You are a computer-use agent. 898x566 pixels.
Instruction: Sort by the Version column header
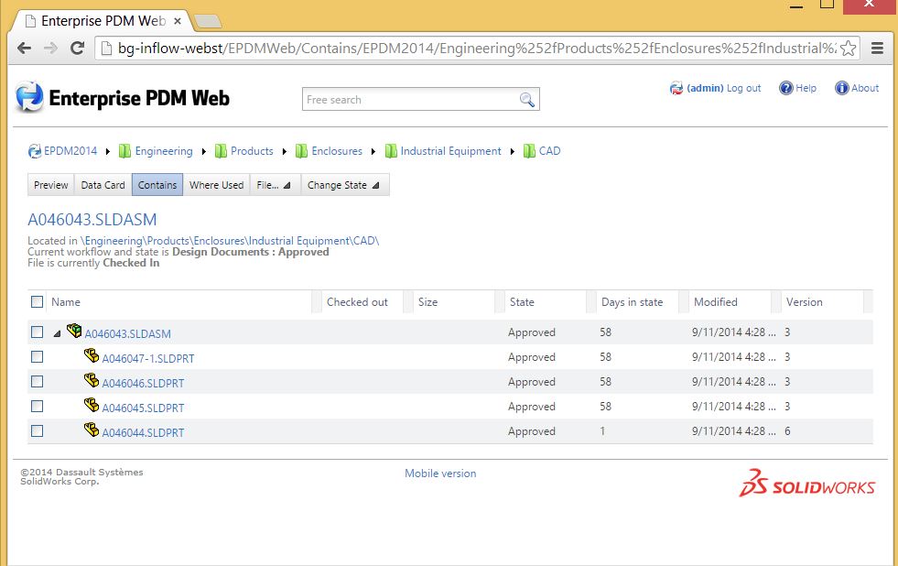point(804,302)
